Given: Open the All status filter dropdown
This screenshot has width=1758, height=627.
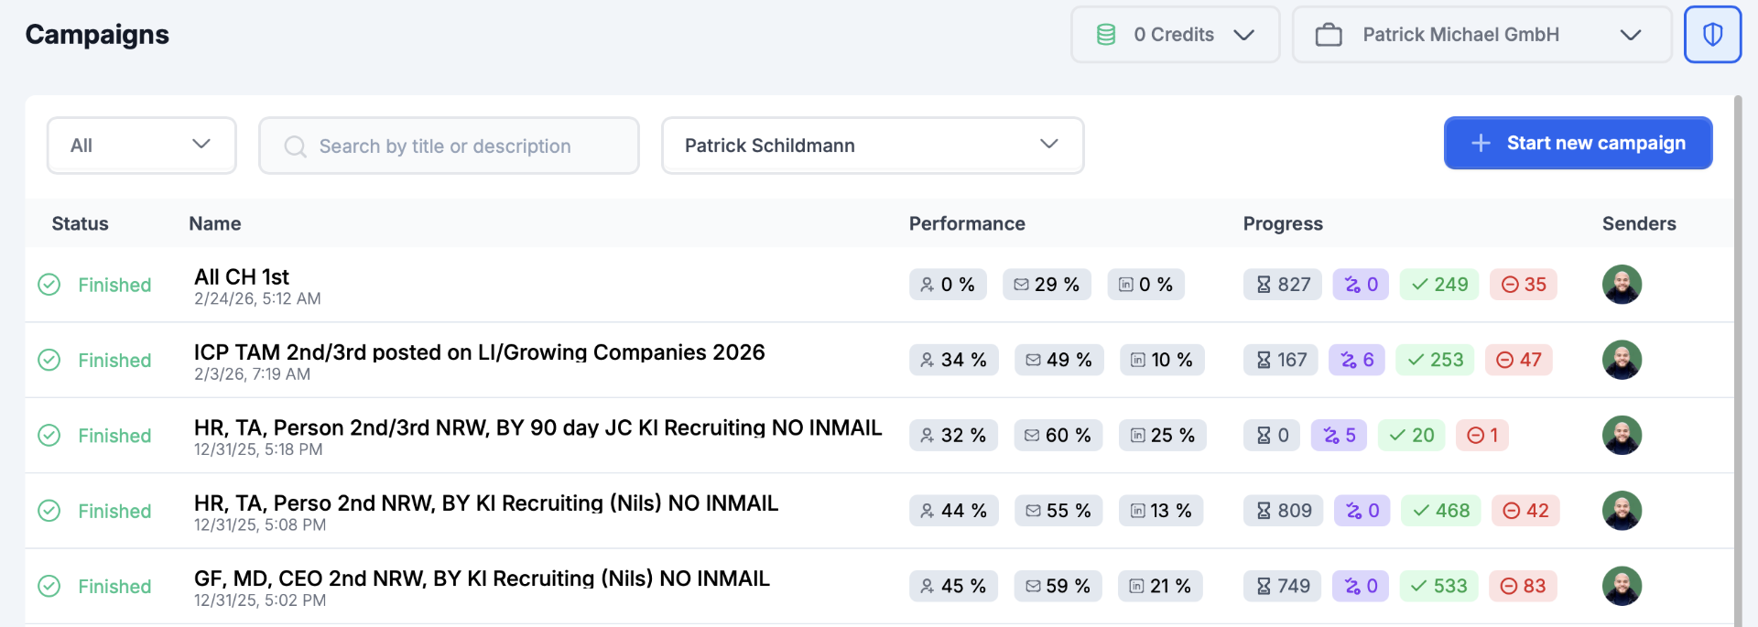Looking at the screenshot, I should coord(141,146).
